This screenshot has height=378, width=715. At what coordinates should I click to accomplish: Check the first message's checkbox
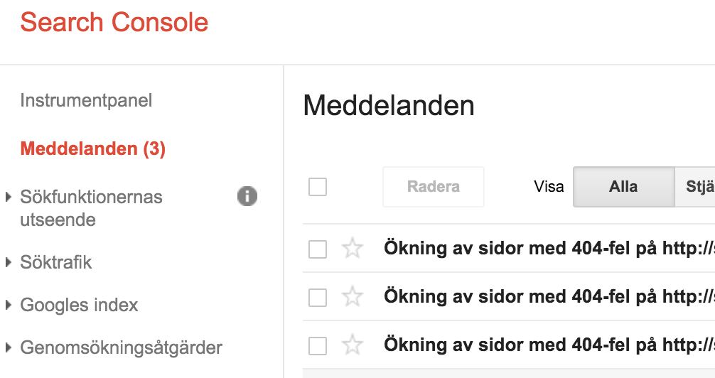click(318, 249)
